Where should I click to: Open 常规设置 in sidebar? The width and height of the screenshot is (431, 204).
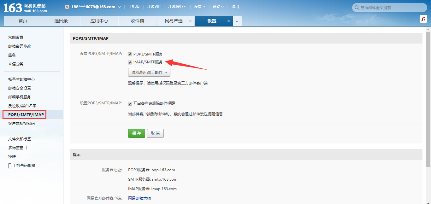click(x=16, y=37)
